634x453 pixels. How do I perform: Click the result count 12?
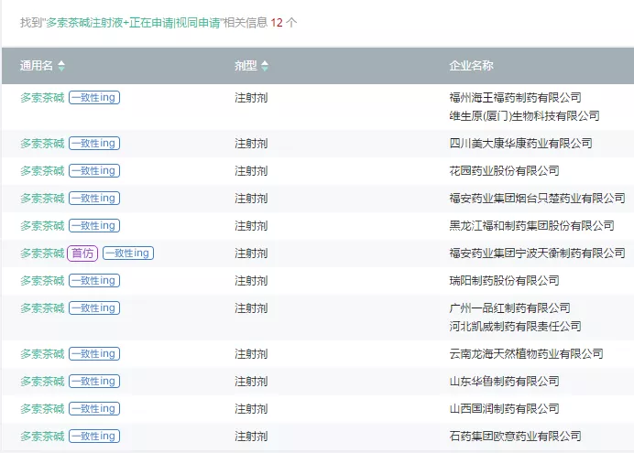point(277,23)
